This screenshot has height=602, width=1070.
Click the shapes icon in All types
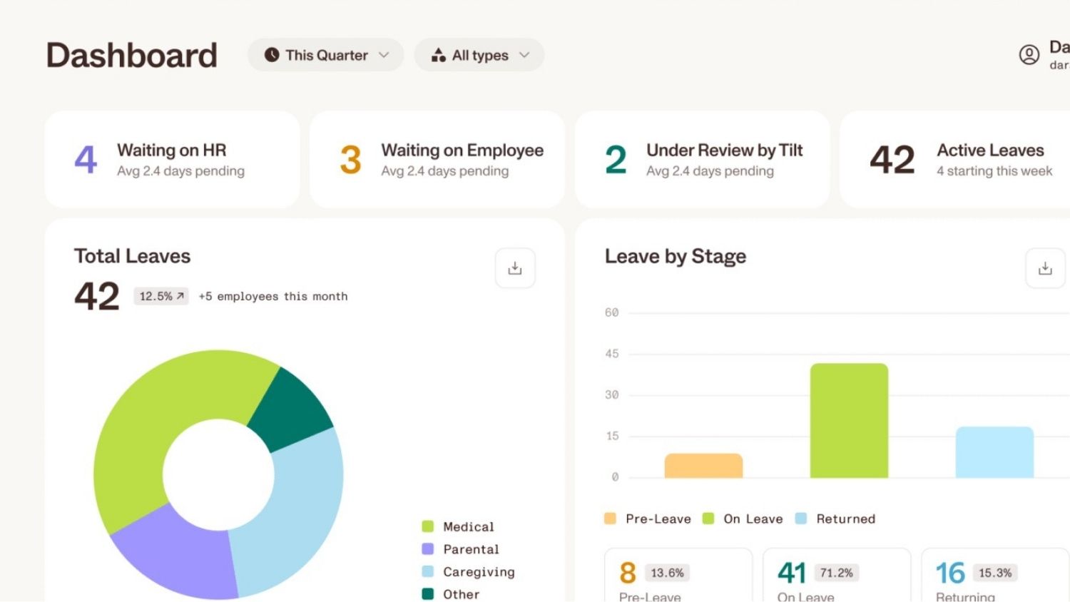coord(439,55)
